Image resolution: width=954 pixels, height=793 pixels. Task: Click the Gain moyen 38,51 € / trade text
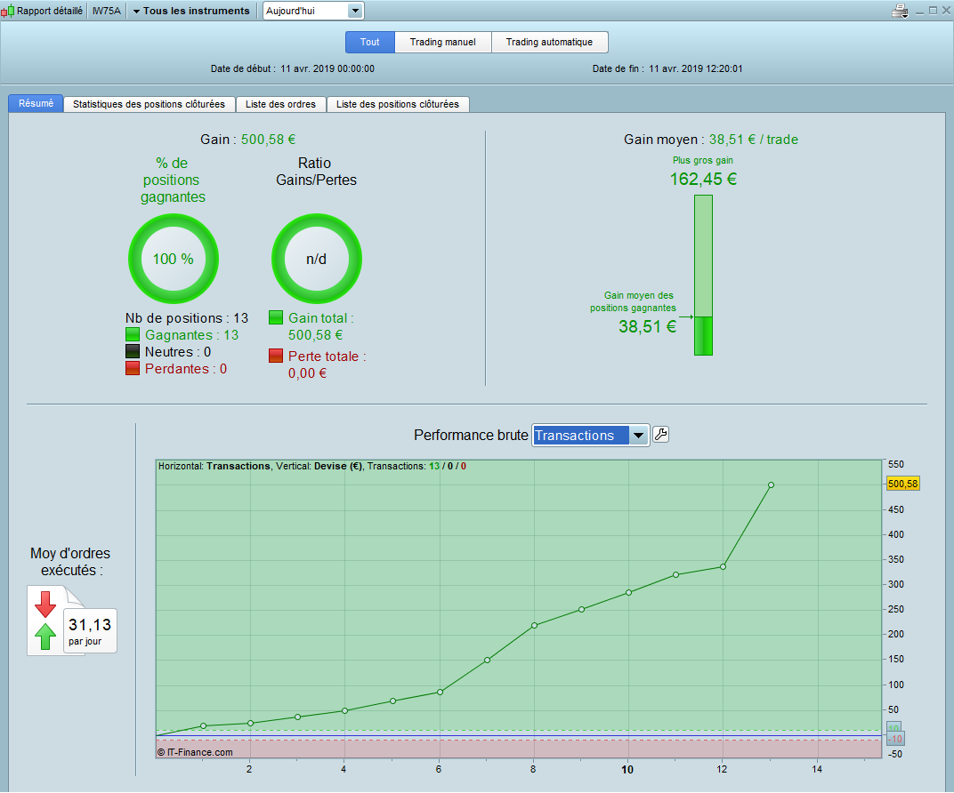tap(711, 140)
